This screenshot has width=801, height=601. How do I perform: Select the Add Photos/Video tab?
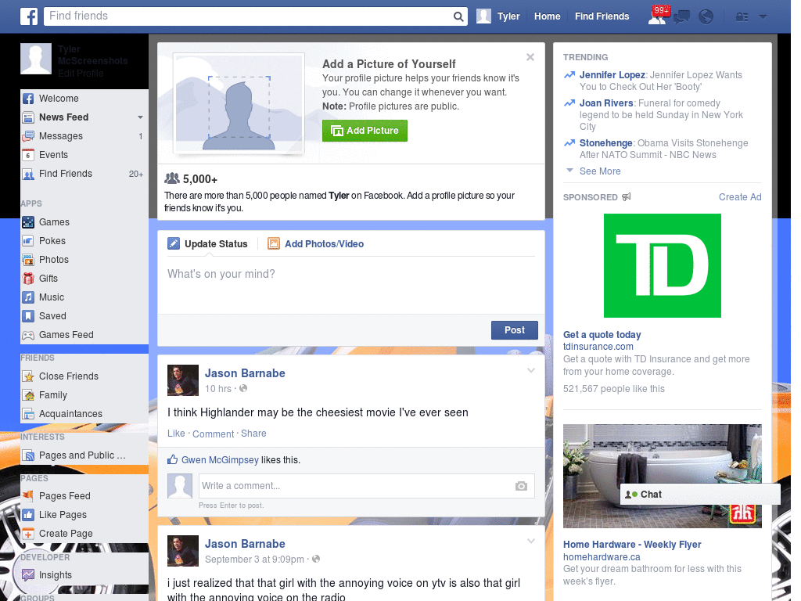tap(316, 244)
